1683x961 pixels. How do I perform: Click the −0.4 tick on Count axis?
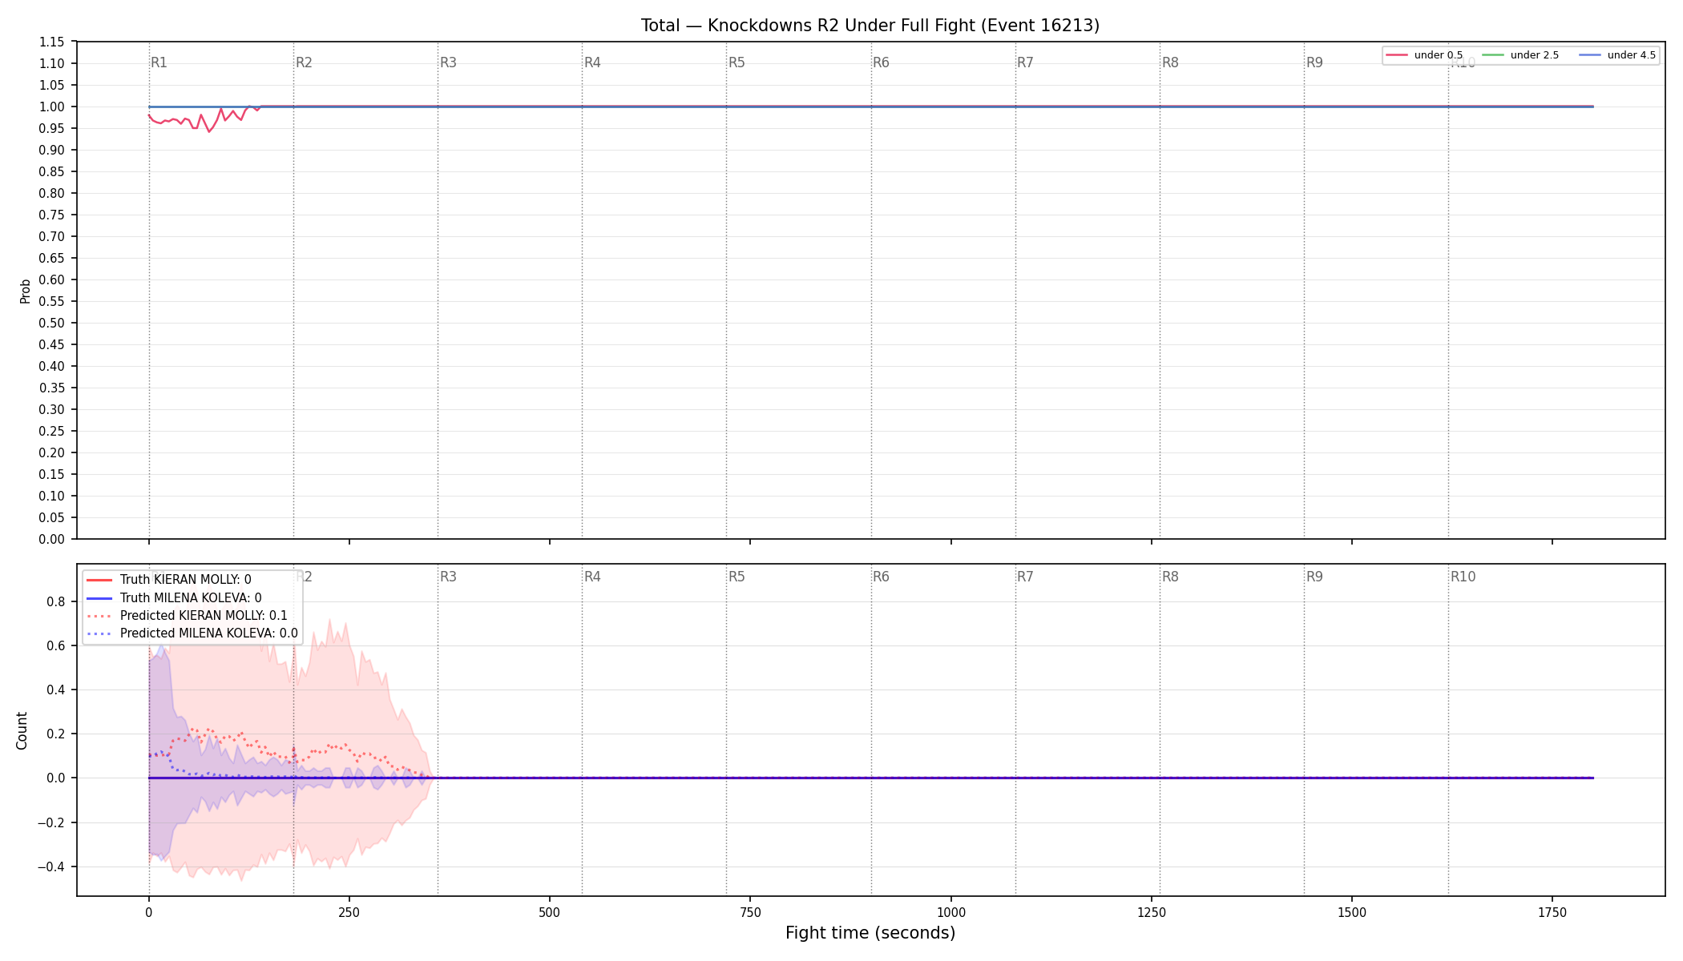[51, 867]
